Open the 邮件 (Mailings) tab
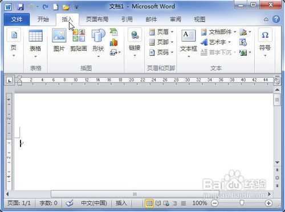 (x=151, y=19)
